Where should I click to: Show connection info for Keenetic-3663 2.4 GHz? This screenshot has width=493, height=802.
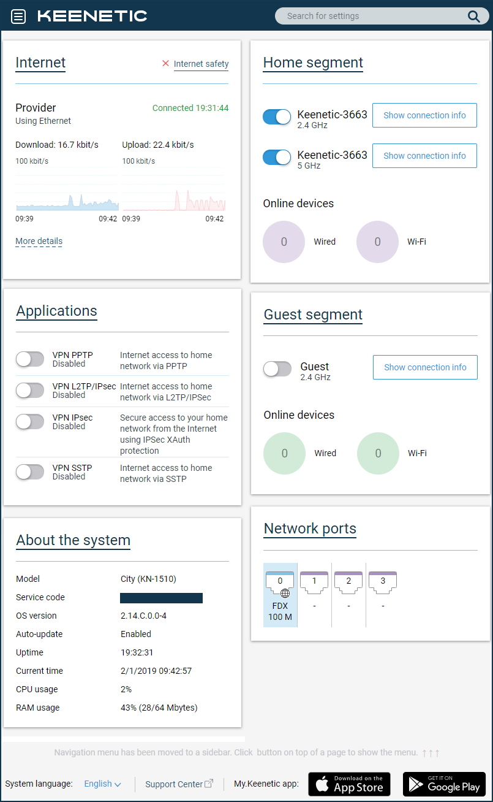424,115
